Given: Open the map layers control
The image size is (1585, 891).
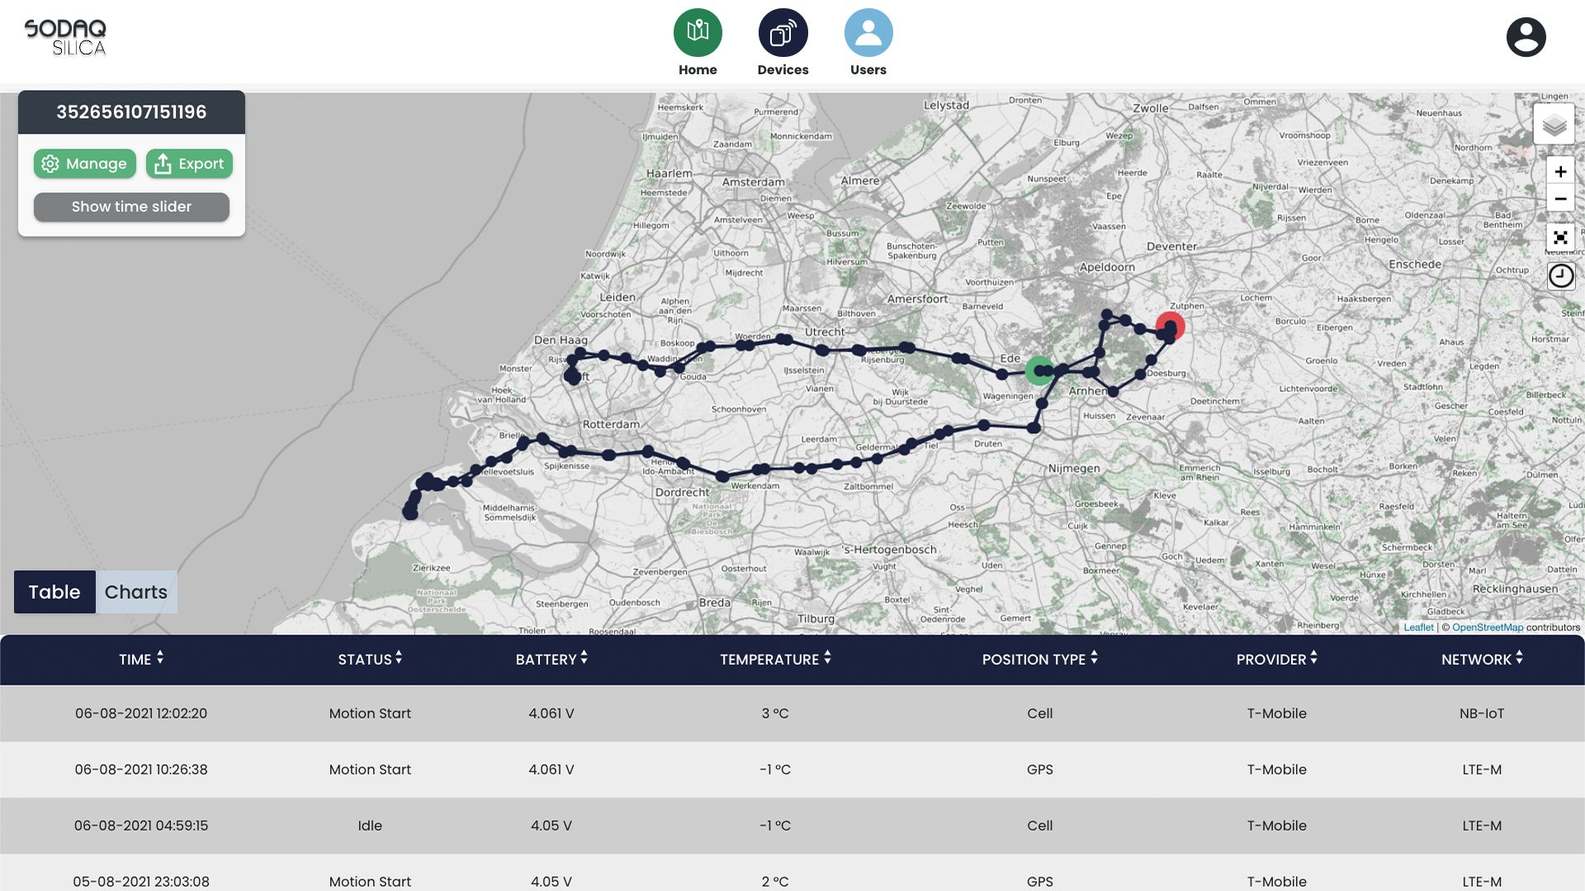Looking at the screenshot, I should tap(1554, 125).
